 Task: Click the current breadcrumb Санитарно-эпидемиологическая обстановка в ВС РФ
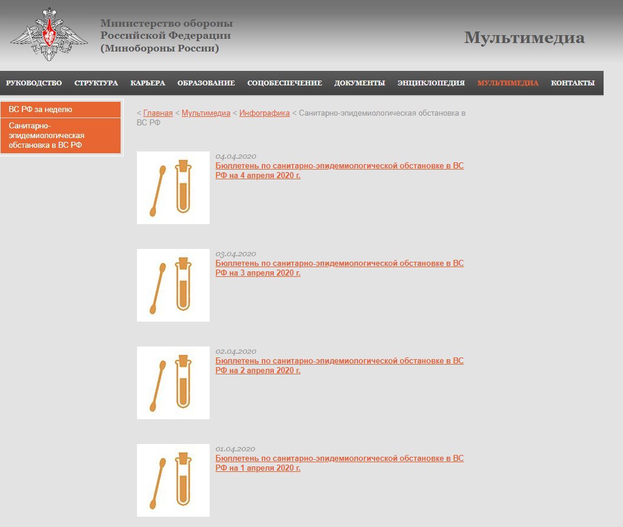(x=301, y=118)
